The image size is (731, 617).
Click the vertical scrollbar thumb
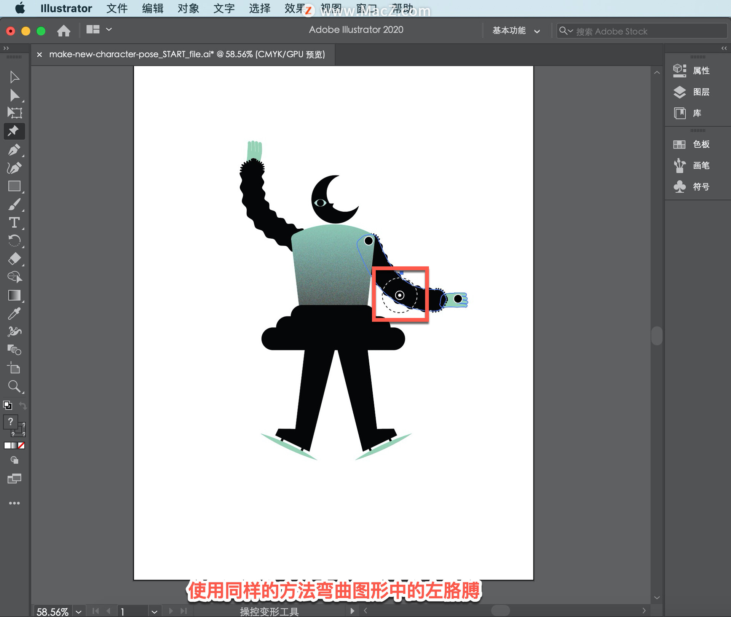point(657,335)
